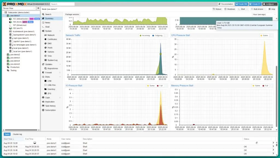280x158 pixels.
Task: Open Task History in node menu
Action: pyautogui.click(x=50, y=106)
